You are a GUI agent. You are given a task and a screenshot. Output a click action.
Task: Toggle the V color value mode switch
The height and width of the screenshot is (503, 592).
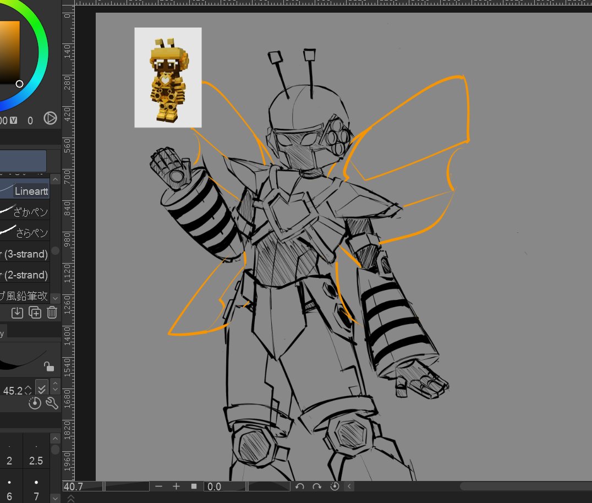tap(13, 120)
